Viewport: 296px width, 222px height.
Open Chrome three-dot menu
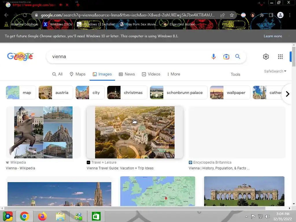pyautogui.click(x=290, y=15)
